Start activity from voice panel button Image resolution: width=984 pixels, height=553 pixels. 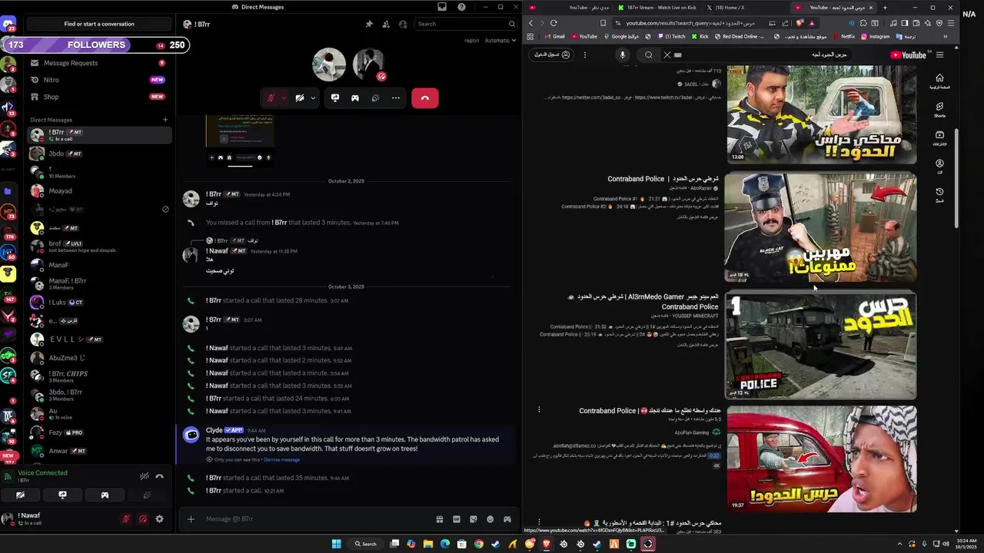[105, 495]
